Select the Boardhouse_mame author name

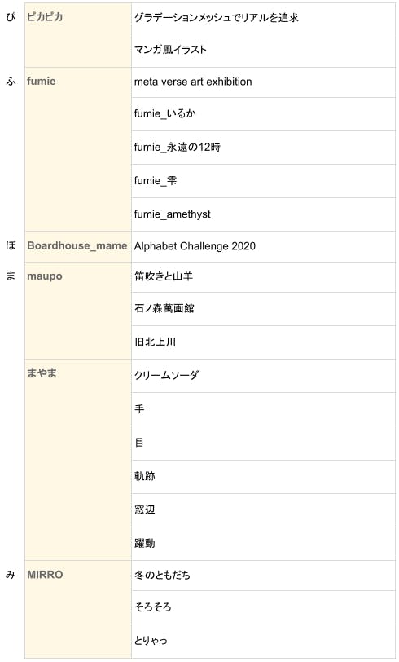(x=77, y=245)
